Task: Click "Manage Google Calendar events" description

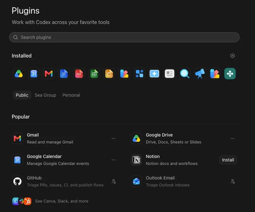Action: 58,164
